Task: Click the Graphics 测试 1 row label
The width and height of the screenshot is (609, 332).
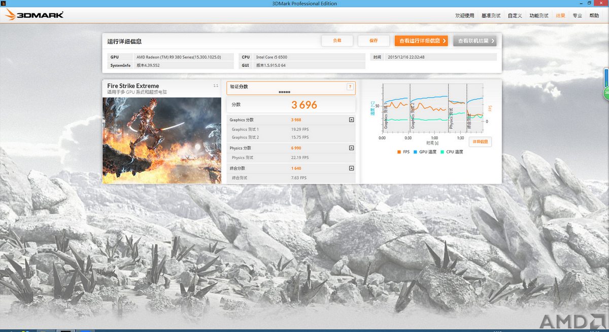Action: pyautogui.click(x=245, y=130)
